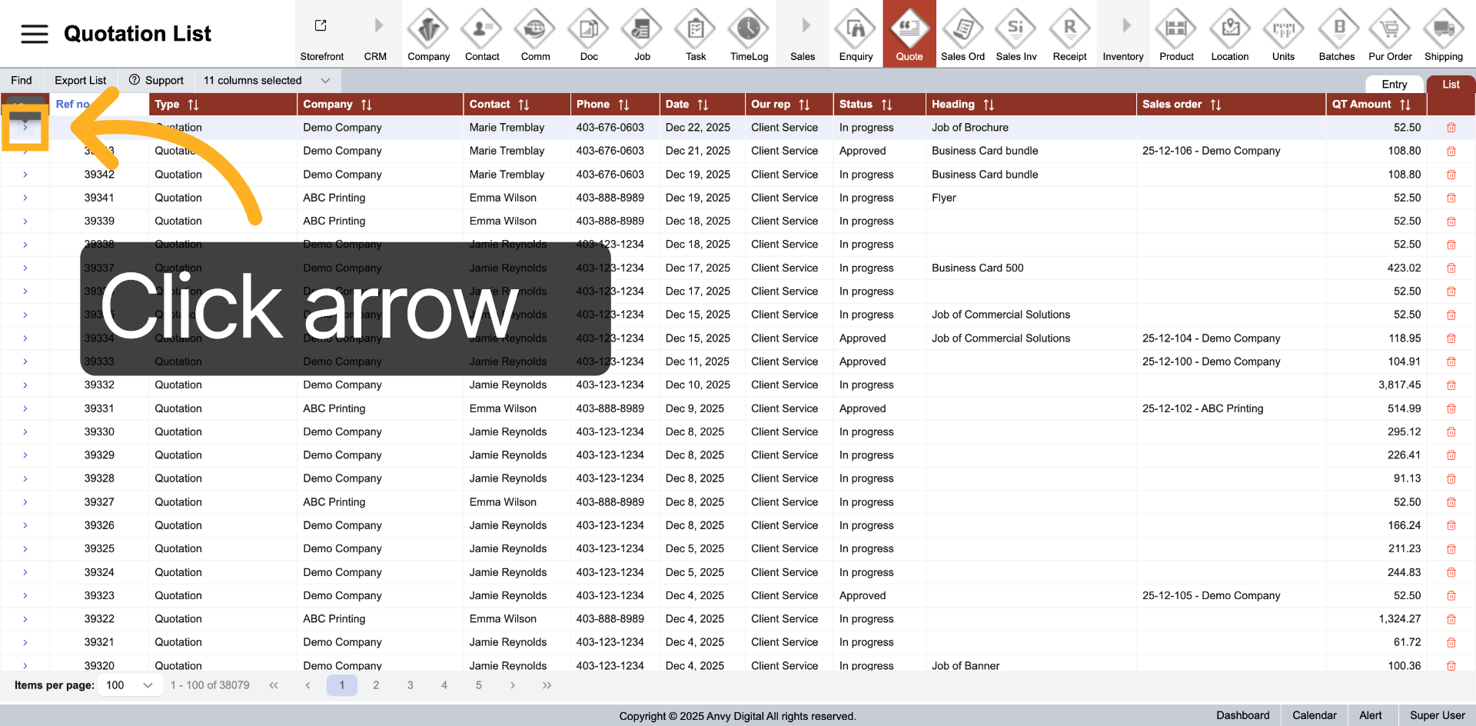
Task: Open the TimeLog clock icon
Action: (x=749, y=30)
